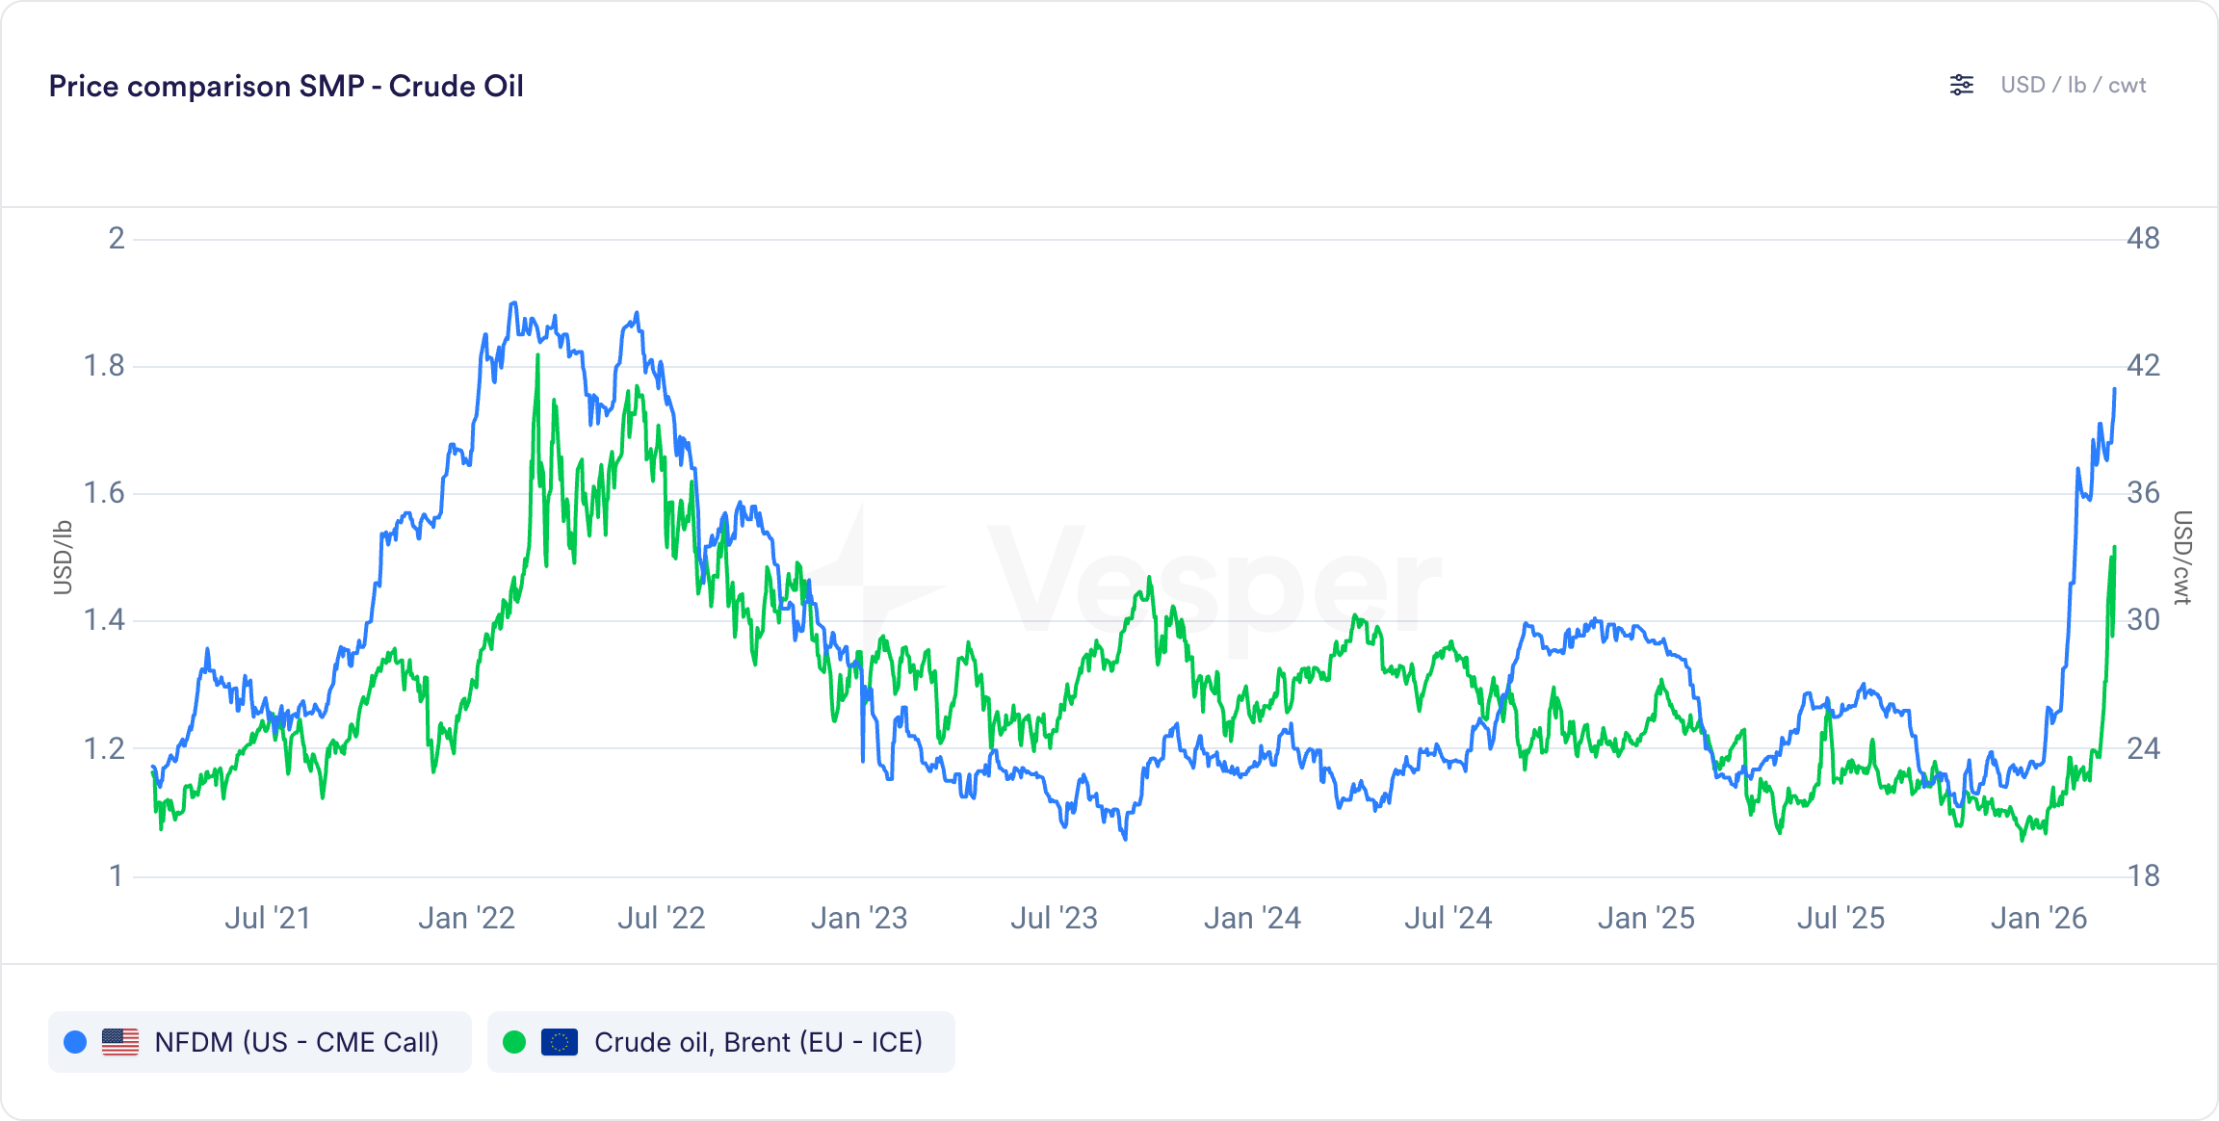This screenshot has width=2219, height=1121.
Task: Click the green Crude oil legend color dot
Action: click(514, 1042)
